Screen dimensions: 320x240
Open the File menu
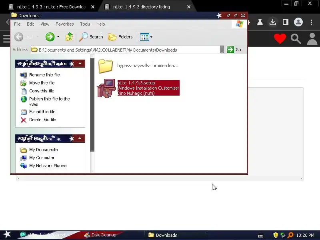pyautogui.click(x=17, y=24)
